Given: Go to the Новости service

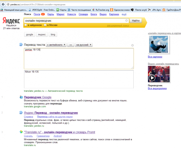Looking at the screenshot, I should [72, 14].
